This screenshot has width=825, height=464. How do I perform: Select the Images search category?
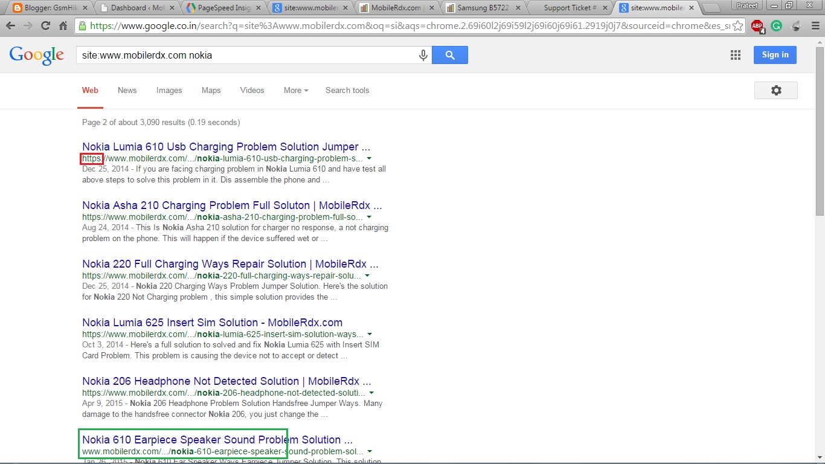169,90
